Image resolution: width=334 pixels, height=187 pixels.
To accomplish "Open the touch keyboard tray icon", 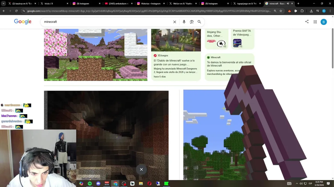I will point(289,184).
